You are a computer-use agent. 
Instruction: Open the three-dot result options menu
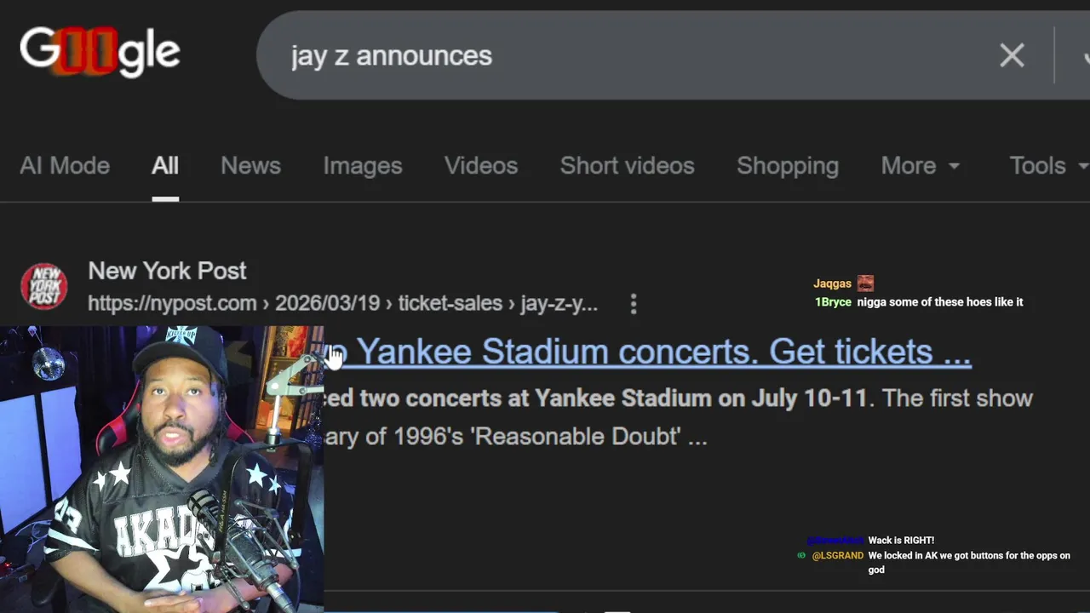(x=634, y=304)
